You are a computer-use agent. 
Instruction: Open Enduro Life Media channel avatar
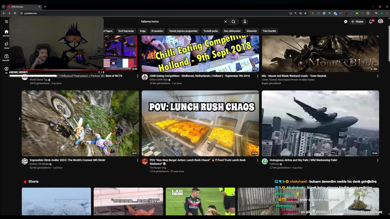(x=25, y=161)
